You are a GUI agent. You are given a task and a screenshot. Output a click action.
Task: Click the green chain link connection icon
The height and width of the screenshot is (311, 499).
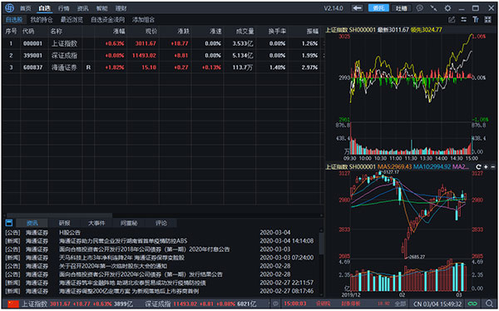472,304
